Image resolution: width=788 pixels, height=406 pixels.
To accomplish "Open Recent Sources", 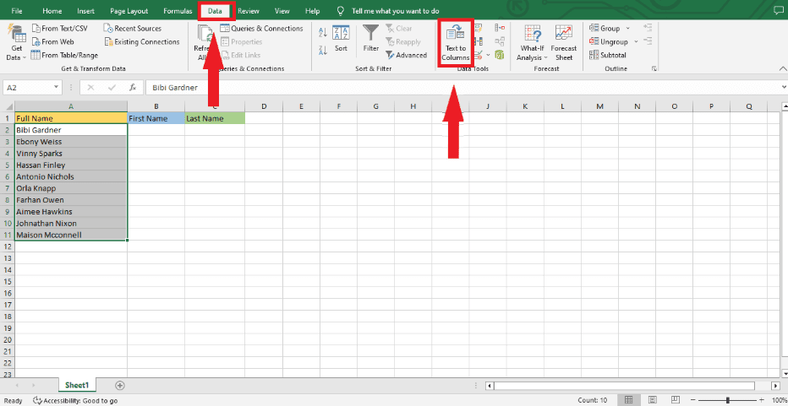I will tap(133, 29).
